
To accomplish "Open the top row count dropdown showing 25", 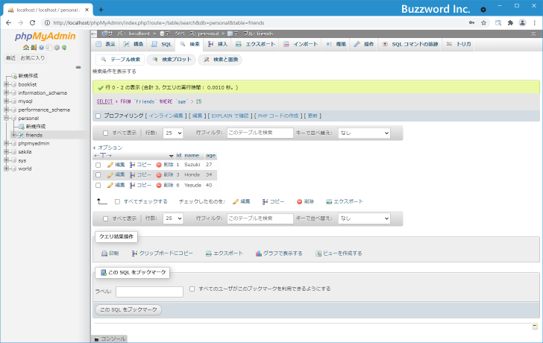I will [173, 133].
